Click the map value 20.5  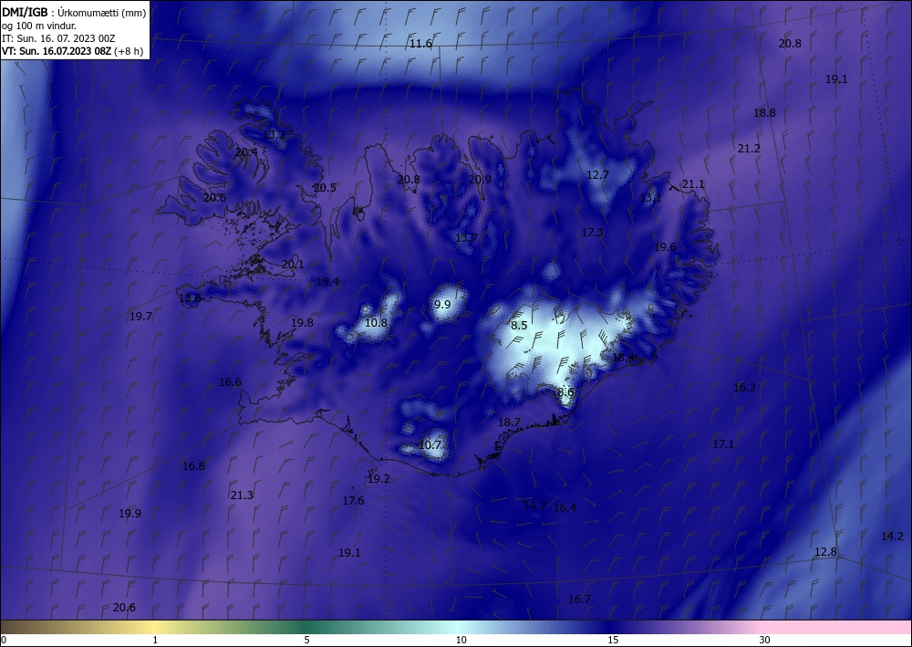[325, 188]
